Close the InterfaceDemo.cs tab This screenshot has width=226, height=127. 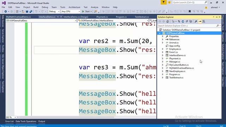[61, 17]
